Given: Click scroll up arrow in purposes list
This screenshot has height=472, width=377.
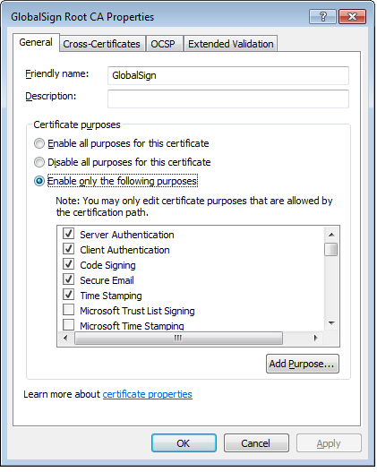Looking at the screenshot, I should click(331, 235).
